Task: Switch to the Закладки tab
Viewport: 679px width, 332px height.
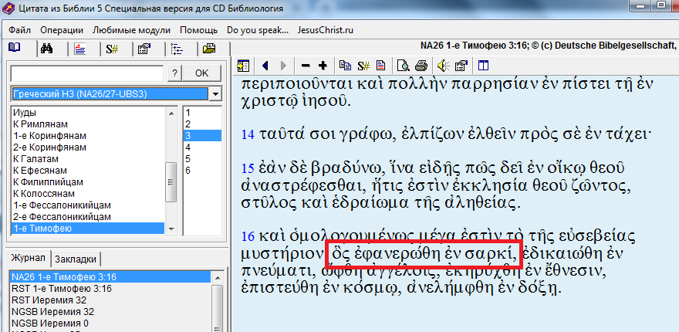Action: pos(77,259)
